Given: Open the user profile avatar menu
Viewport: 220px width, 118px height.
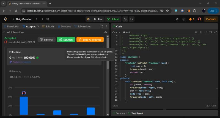Looking at the screenshot, I should tap(199, 19).
